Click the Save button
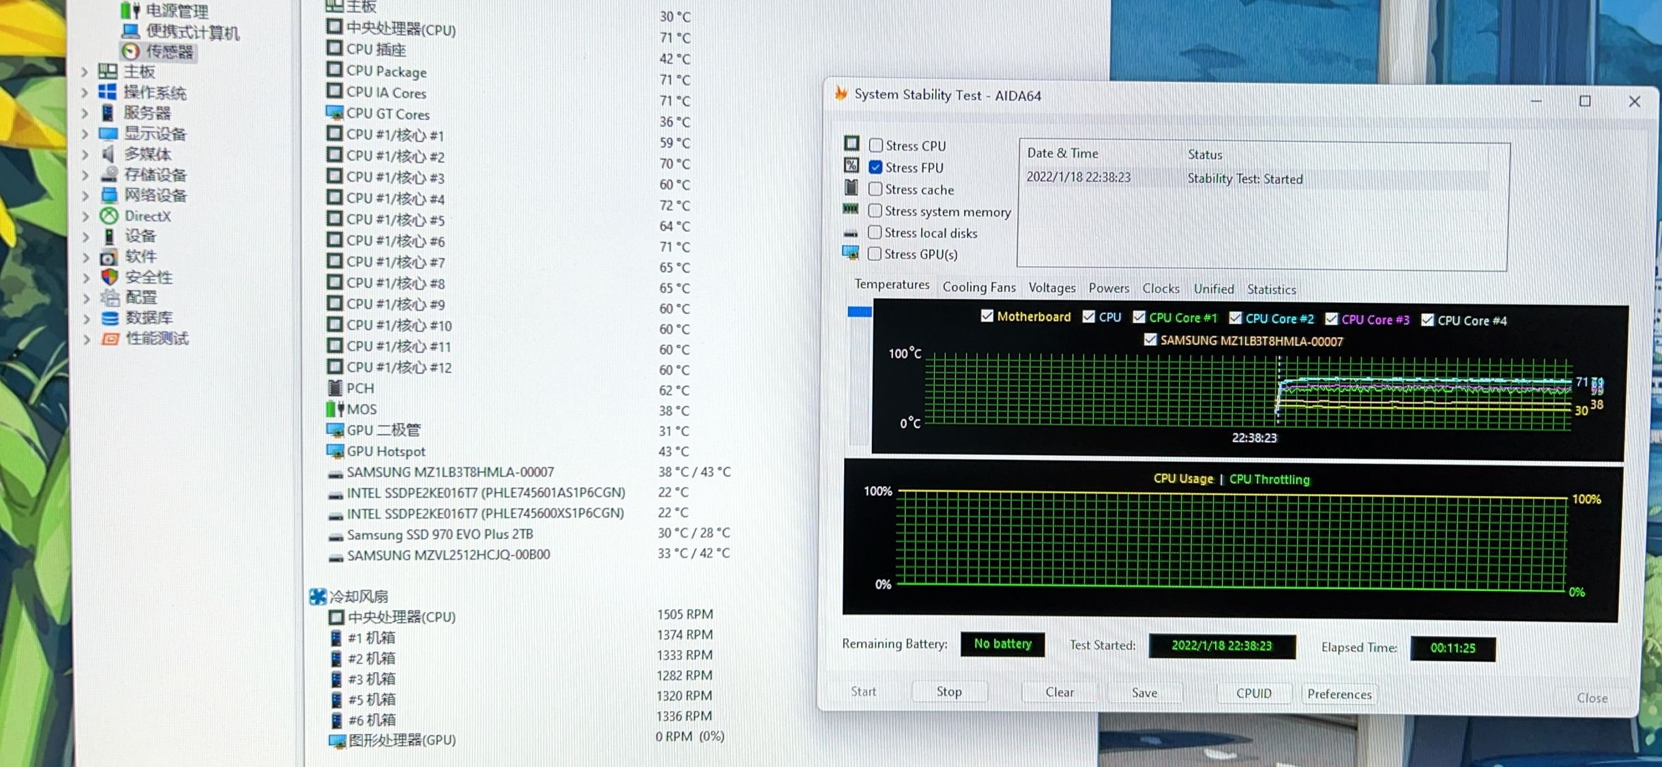1662x767 pixels. [x=1144, y=693]
